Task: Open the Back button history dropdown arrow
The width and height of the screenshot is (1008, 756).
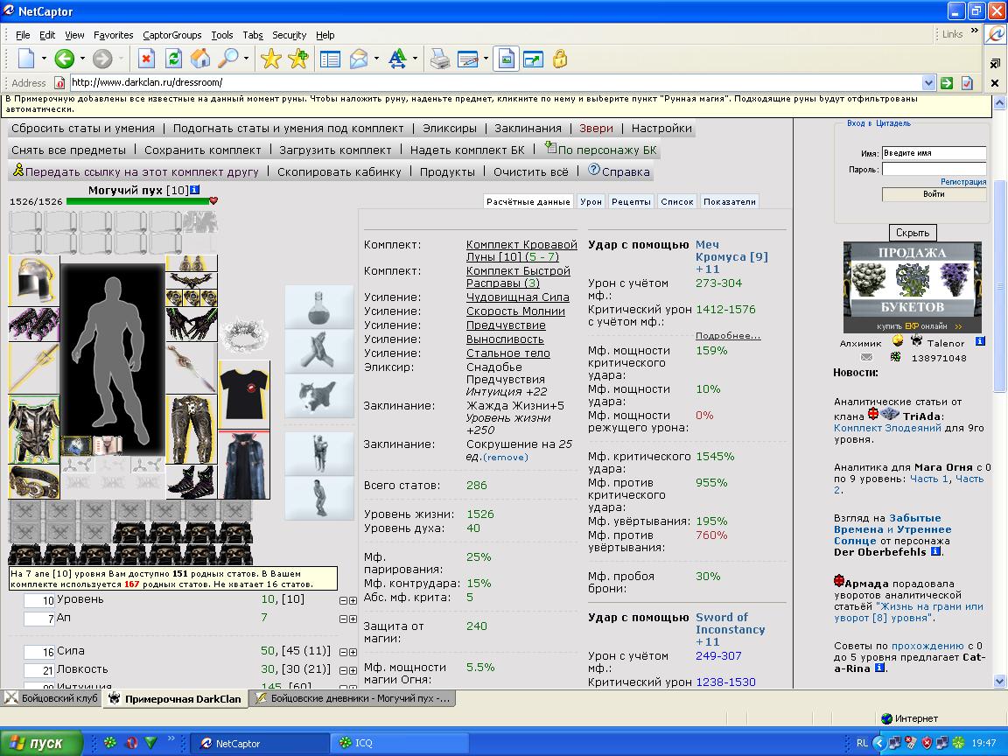Action: click(82, 59)
